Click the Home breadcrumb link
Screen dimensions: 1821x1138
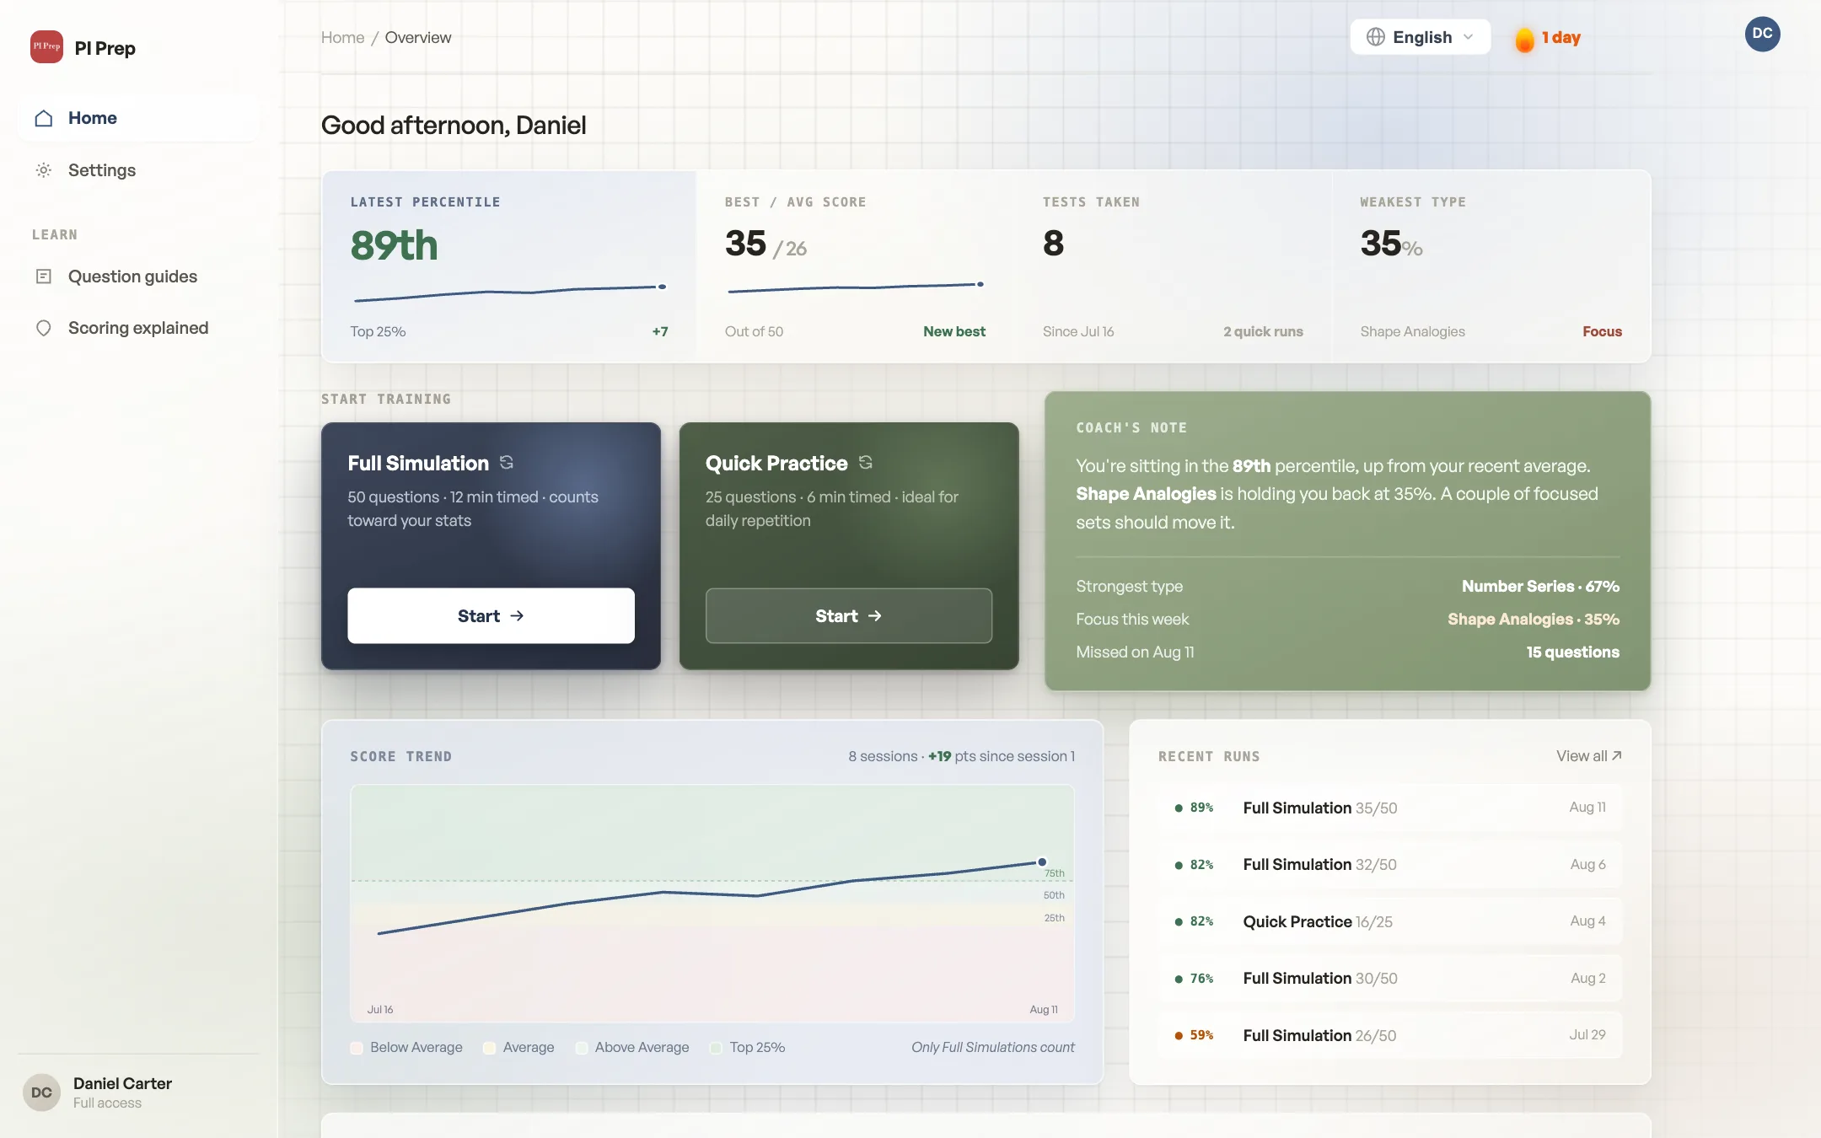click(342, 37)
